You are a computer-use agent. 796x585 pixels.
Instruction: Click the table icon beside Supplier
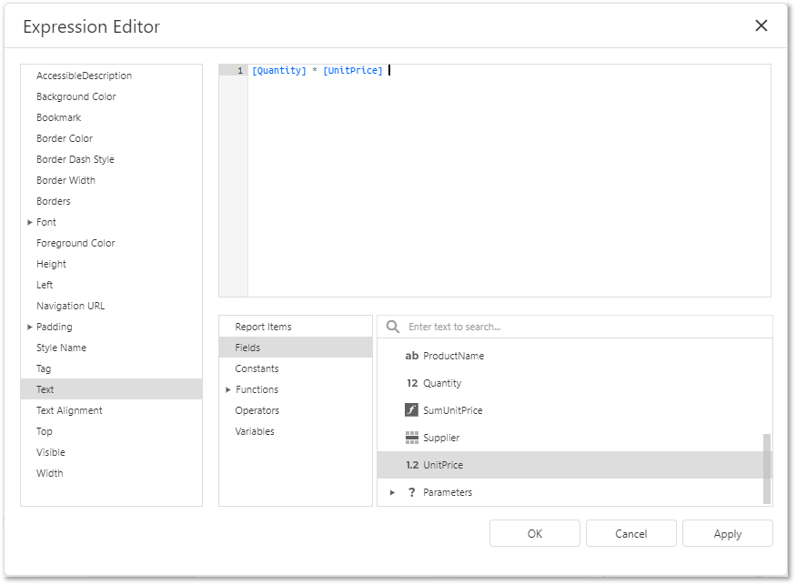click(411, 438)
